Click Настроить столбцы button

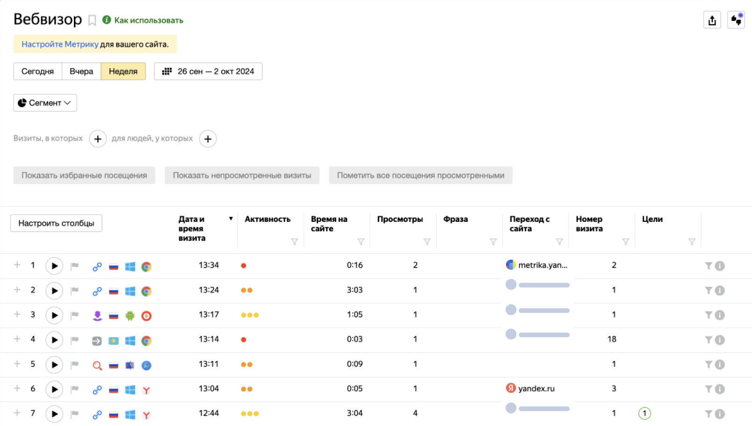click(56, 223)
